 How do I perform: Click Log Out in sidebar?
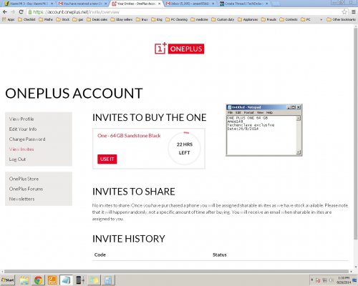17,159
